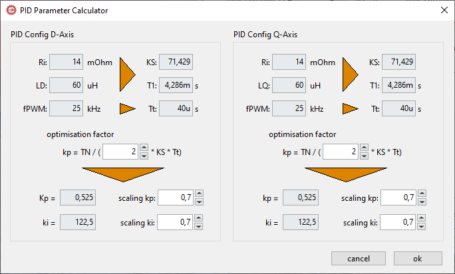Select the D-Axis scaling kp input
The image size is (455, 274).
pyautogui.click(x=176, y=198)
